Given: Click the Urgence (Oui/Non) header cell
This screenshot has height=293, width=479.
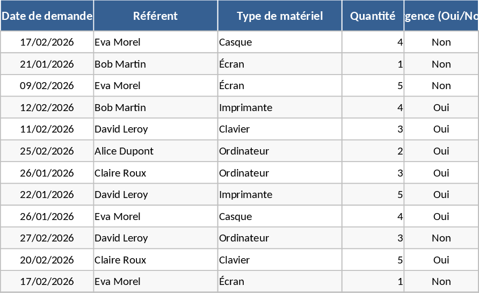Looking at the screenshot, I should pos(441,16).
